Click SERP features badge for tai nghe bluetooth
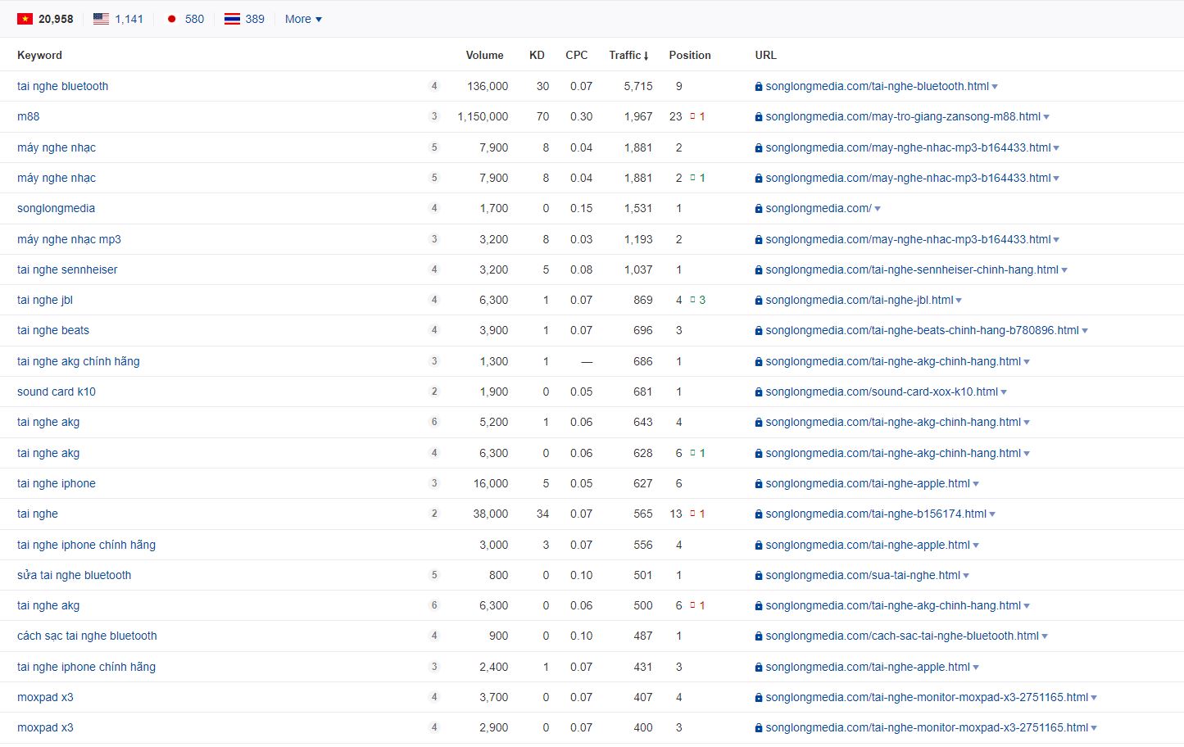This screenshot has width=1184, height=747. coord(434,86)
